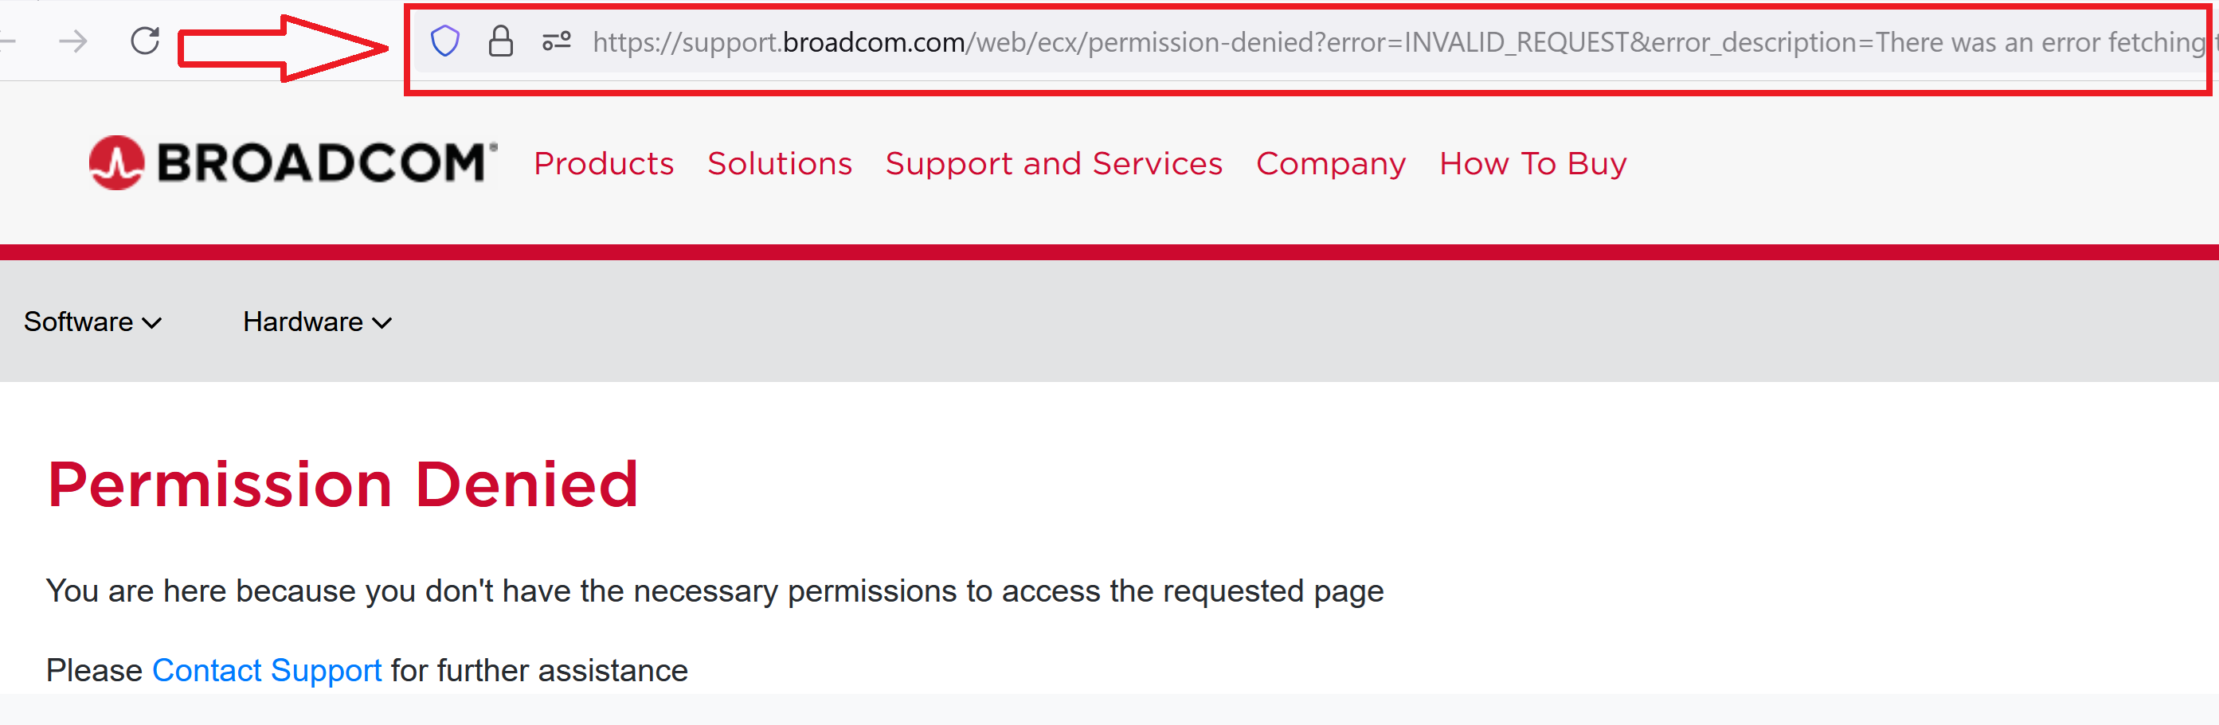2219x725 pixels.
Task: Open the Solutions menu
Action: pyautogui.click(x=780, y=162)
